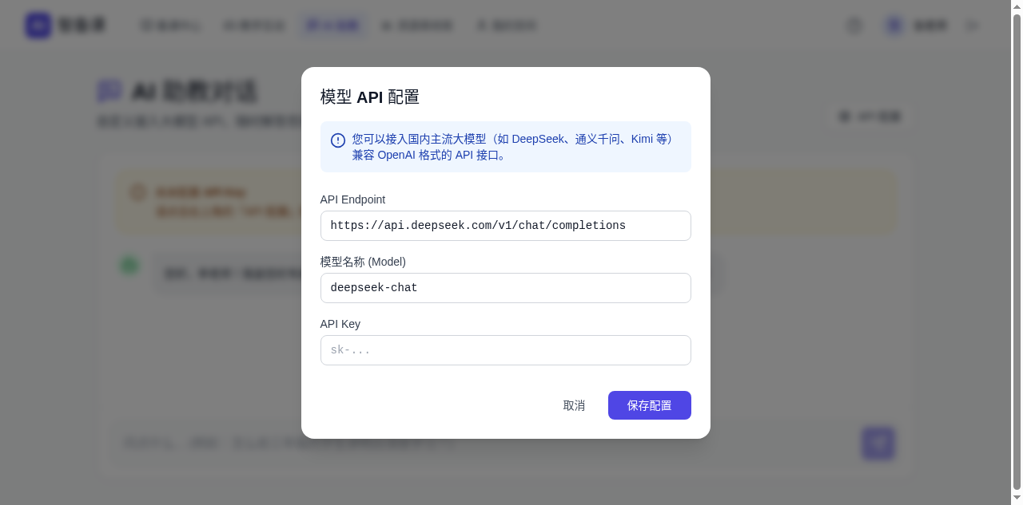Save settings with the 保存配置 button
Viewport: 1023px width, 505px height.
pos(649,405)
